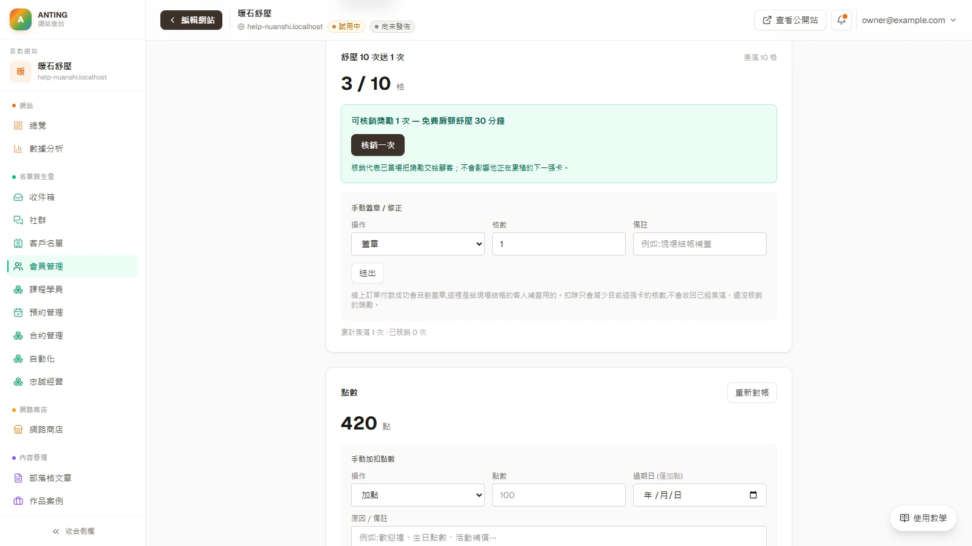This screenshot has height=546, width=972.
Task: Click the 作品案例 briefcase icon
Action: click(x=18, y=501)
